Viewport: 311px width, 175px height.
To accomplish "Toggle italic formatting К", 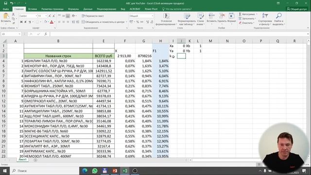I will pos(25,22).
